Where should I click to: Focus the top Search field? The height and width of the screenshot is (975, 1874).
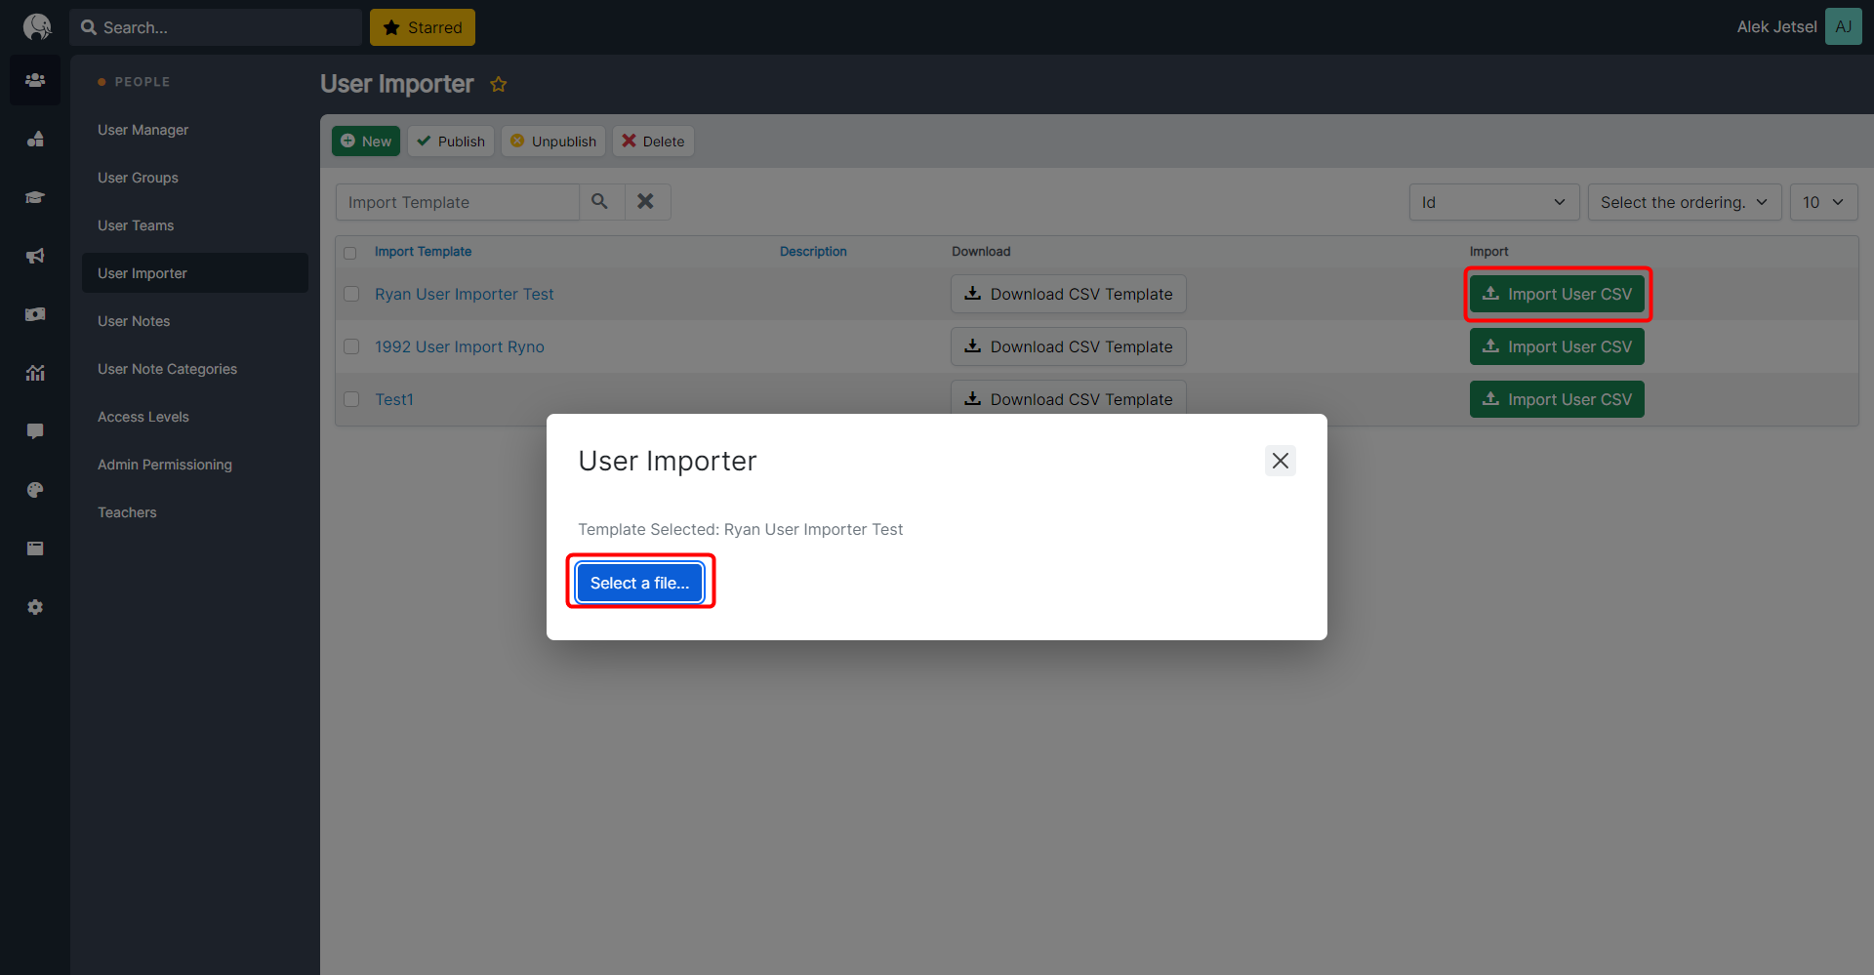pyautogui.click(x=216, y=27)
